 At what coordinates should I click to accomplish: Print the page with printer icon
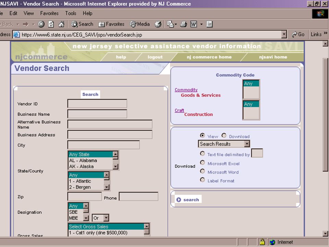[184, 24]
